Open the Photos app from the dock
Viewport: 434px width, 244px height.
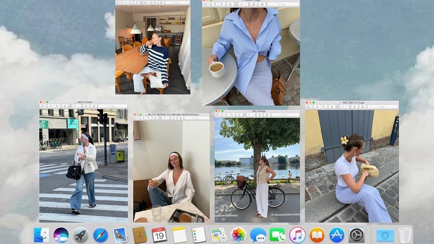[238, 235]
